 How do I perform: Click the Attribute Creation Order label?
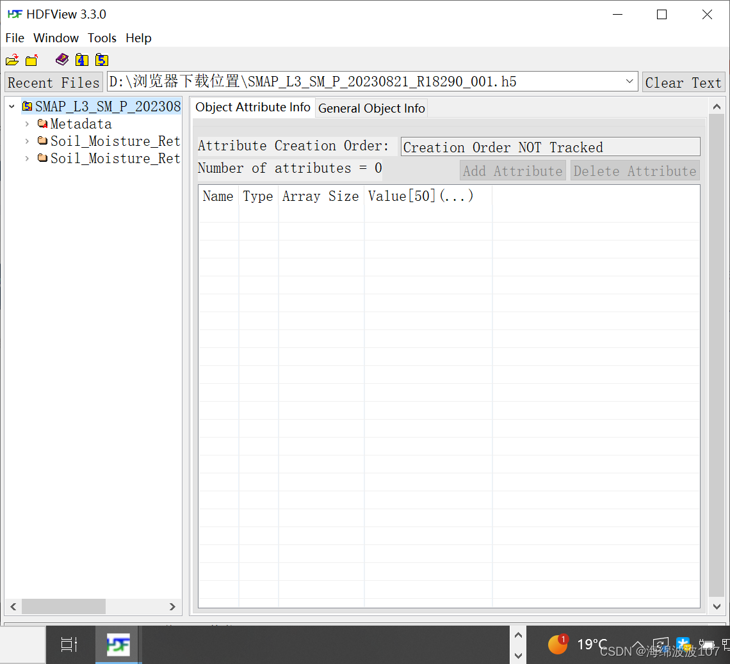(293, 146)
